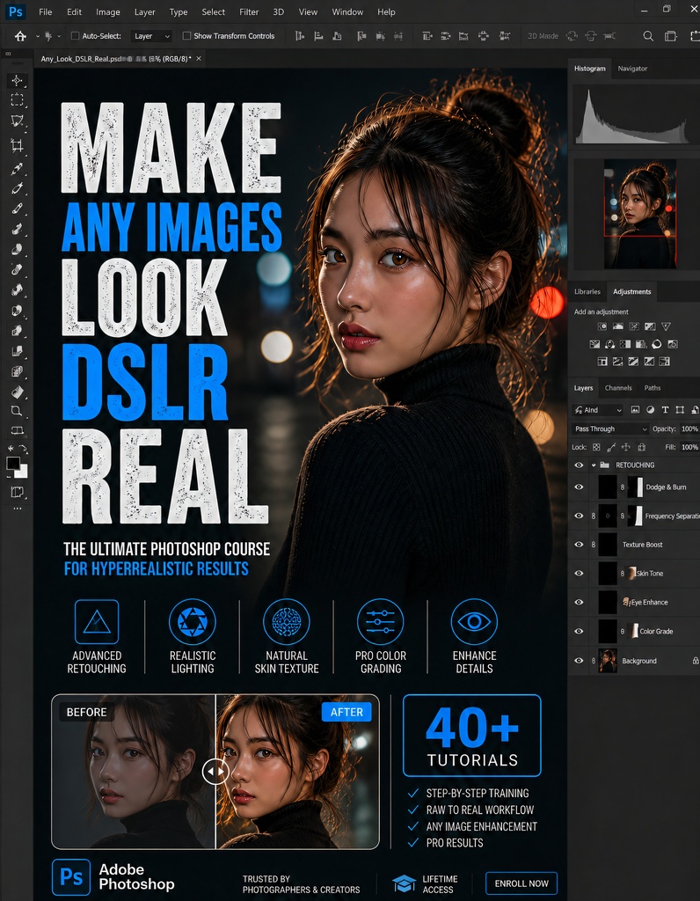Open the workspace switcher icon beside Search
Screen dimensions: 700x901
[671, 36]
